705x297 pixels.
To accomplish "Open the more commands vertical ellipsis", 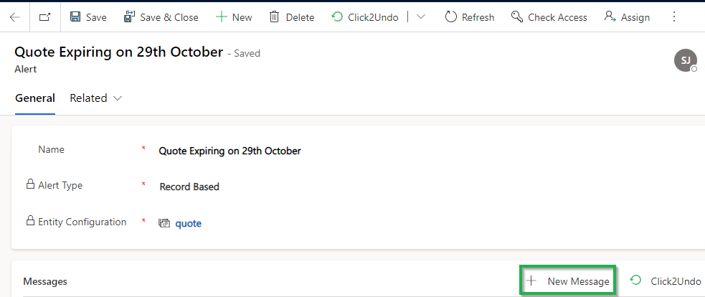I will click(673, 17).
